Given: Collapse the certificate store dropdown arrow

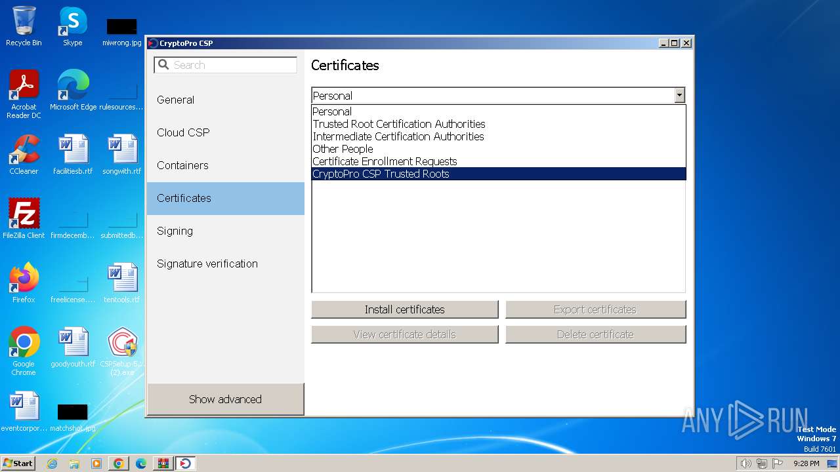Looking at the screenshot, I should coord(679,96).
